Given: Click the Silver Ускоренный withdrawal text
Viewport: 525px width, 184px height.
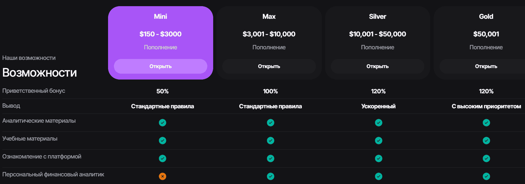Looking at the screenshot, I should point(378,106).
